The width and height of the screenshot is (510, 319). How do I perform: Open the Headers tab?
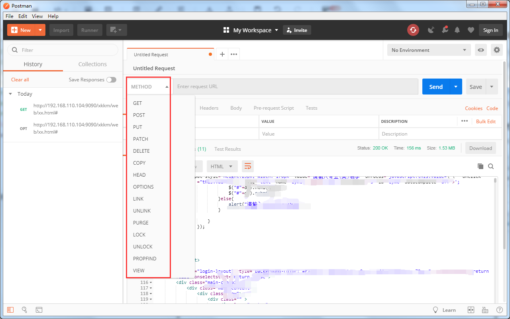point(209,108)
